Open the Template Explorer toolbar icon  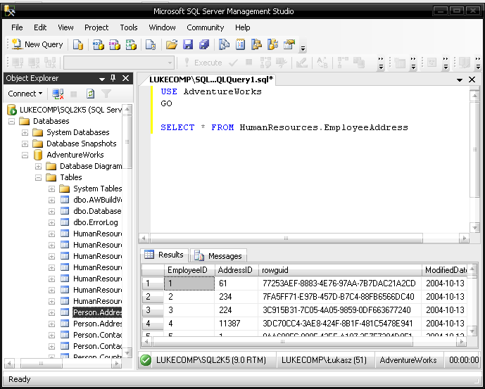point(272,44)
